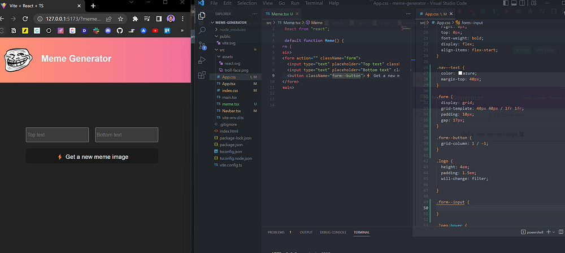Reload the browser page
Image resolution: width=565 pixels, height=253 pixels.
click(25, 18)
